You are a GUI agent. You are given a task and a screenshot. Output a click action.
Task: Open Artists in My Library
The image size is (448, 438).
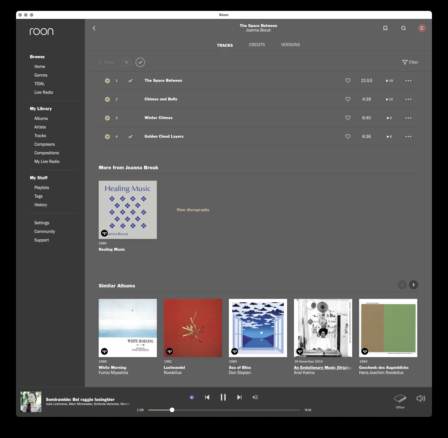click(x=40, y=127)
